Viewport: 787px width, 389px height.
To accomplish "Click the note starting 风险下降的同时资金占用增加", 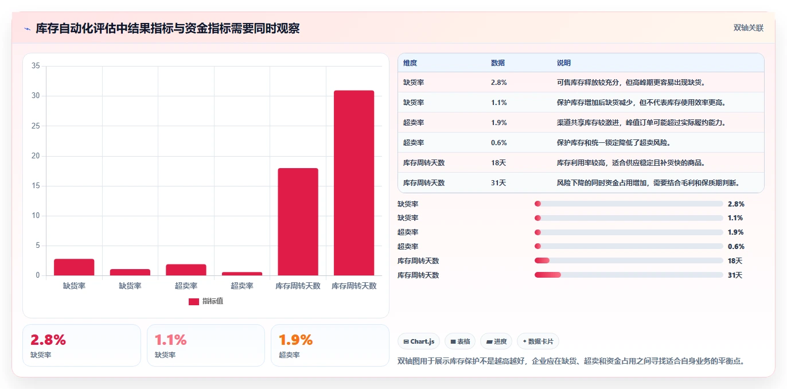I will [x=649, y=183].
